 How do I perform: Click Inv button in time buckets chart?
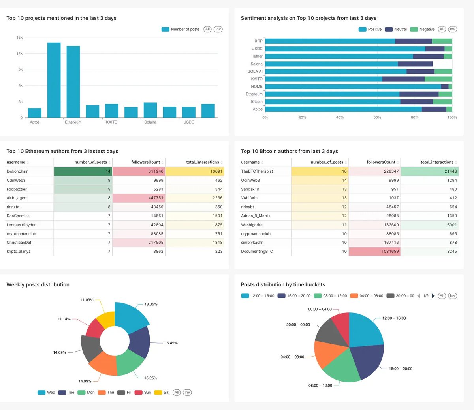click(453, 296)
